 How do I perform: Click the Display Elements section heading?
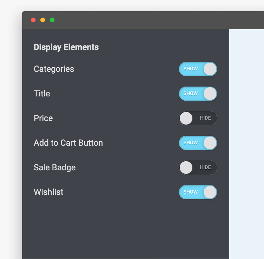pyautogui.click(x=66, y=47)
